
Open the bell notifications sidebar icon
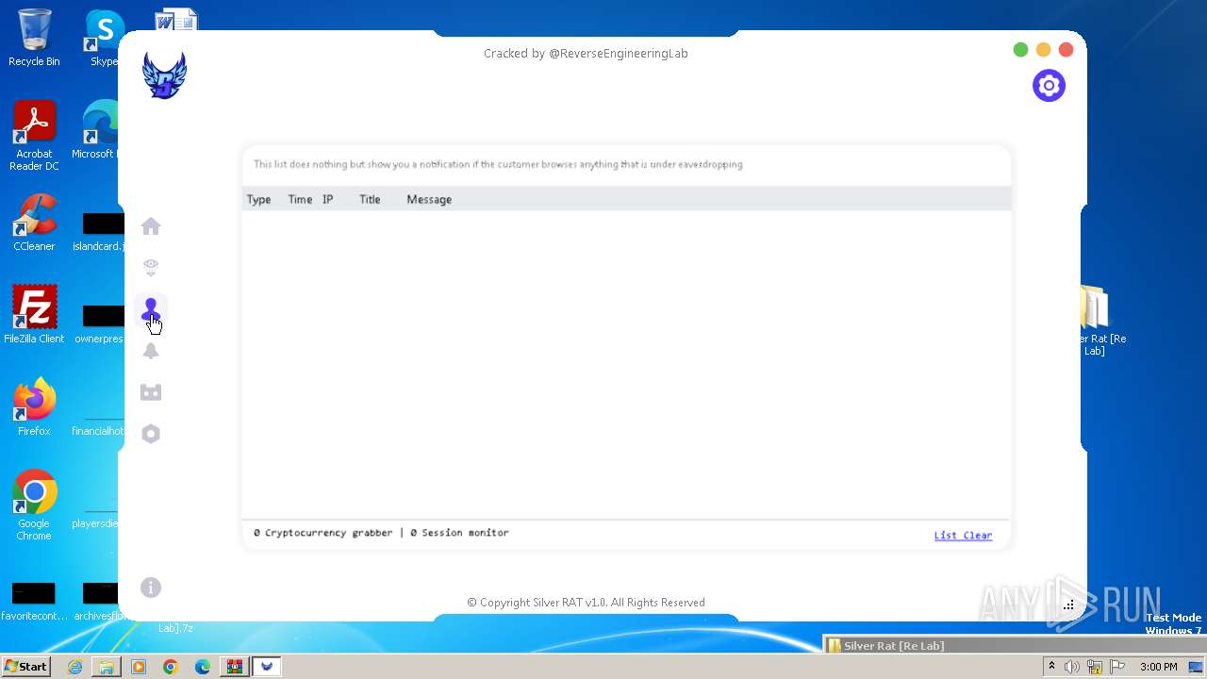[151, 351]
